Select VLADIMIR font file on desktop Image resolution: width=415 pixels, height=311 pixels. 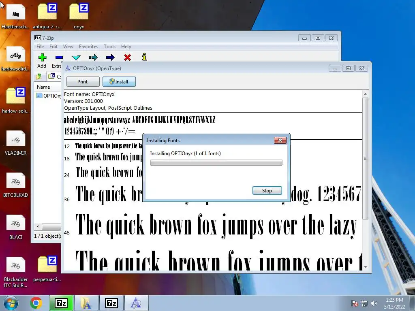(x=16, y=142)
